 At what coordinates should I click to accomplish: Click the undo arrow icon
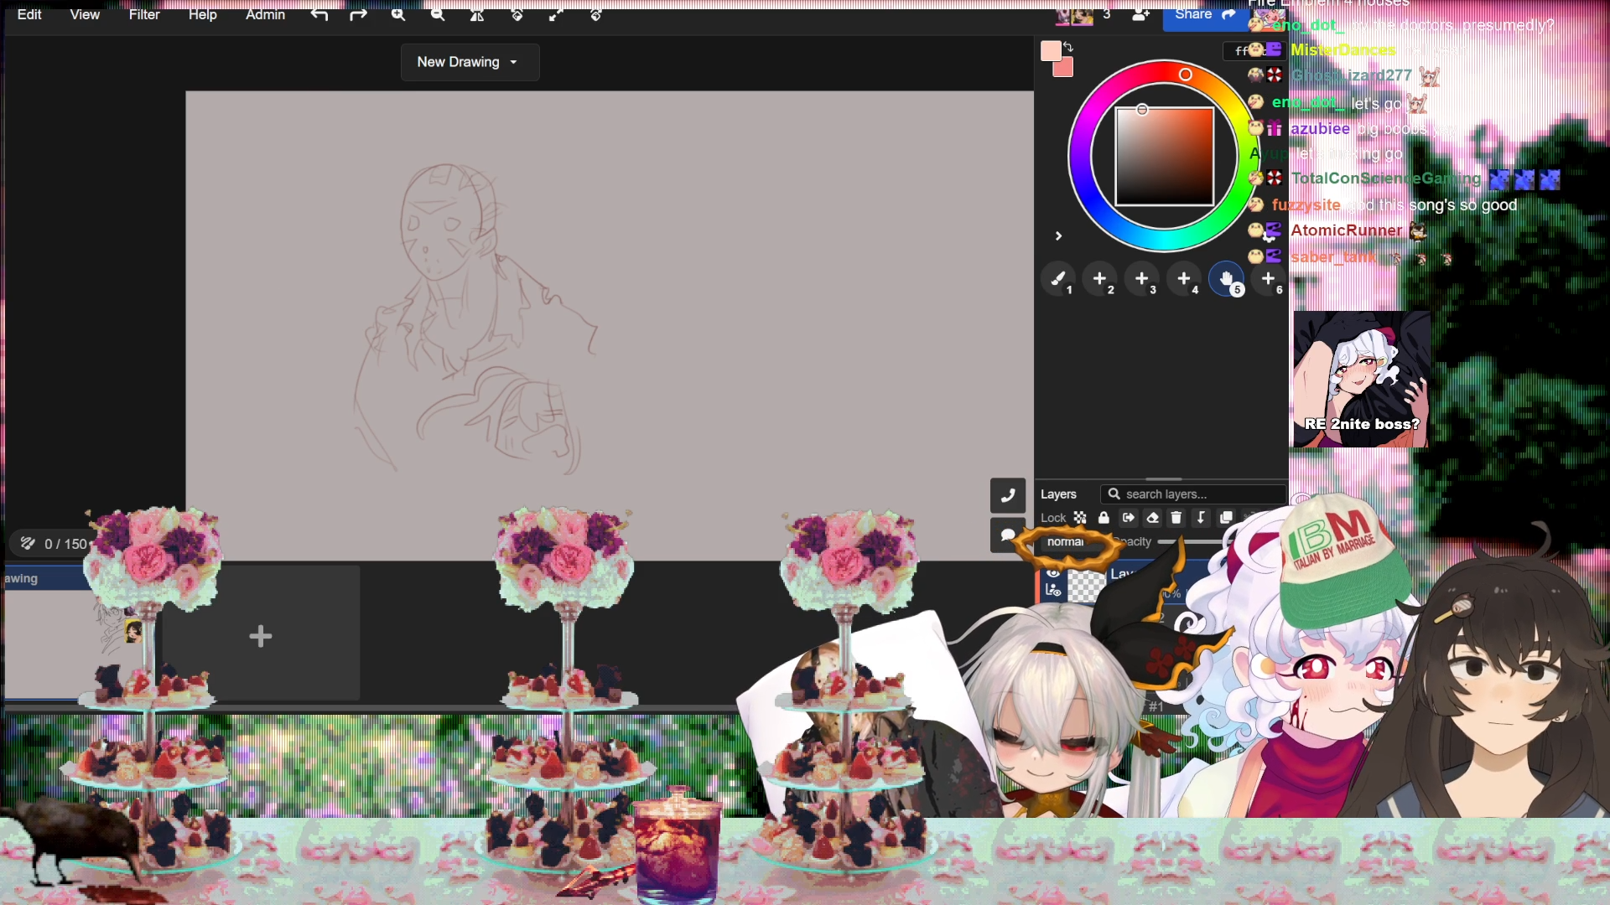pos(319,14)
